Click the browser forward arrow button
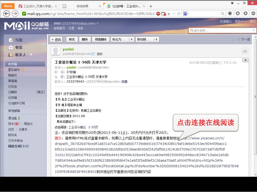 (x=15, y=14)
